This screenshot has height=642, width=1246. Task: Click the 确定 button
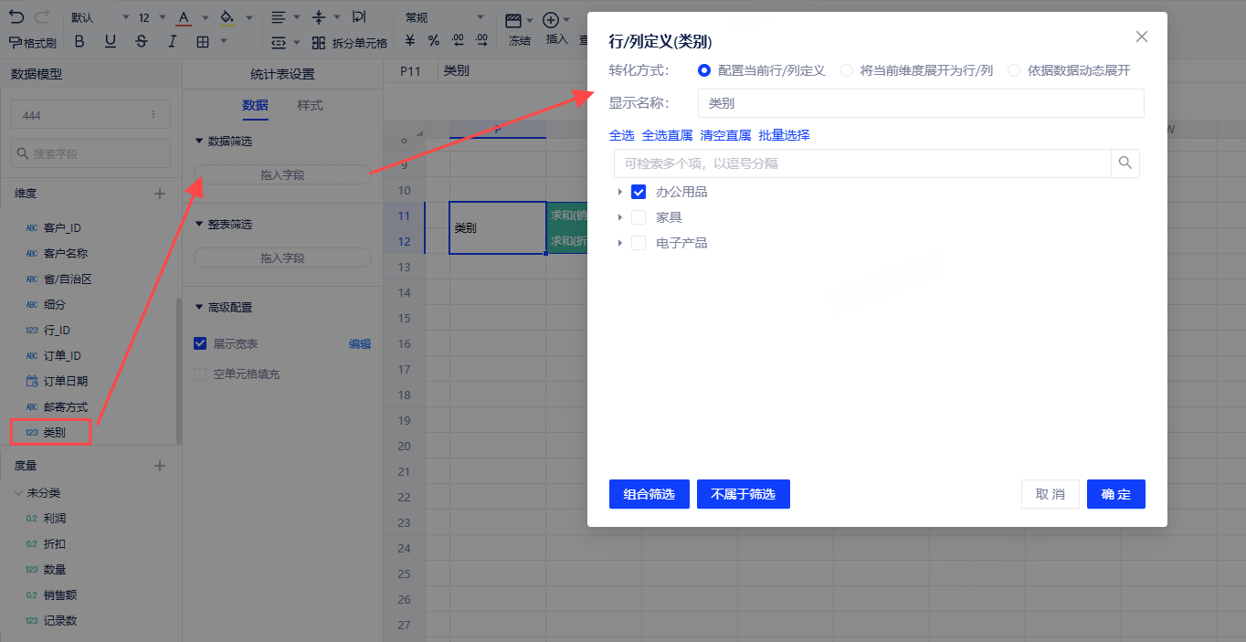pos(1115,494)
